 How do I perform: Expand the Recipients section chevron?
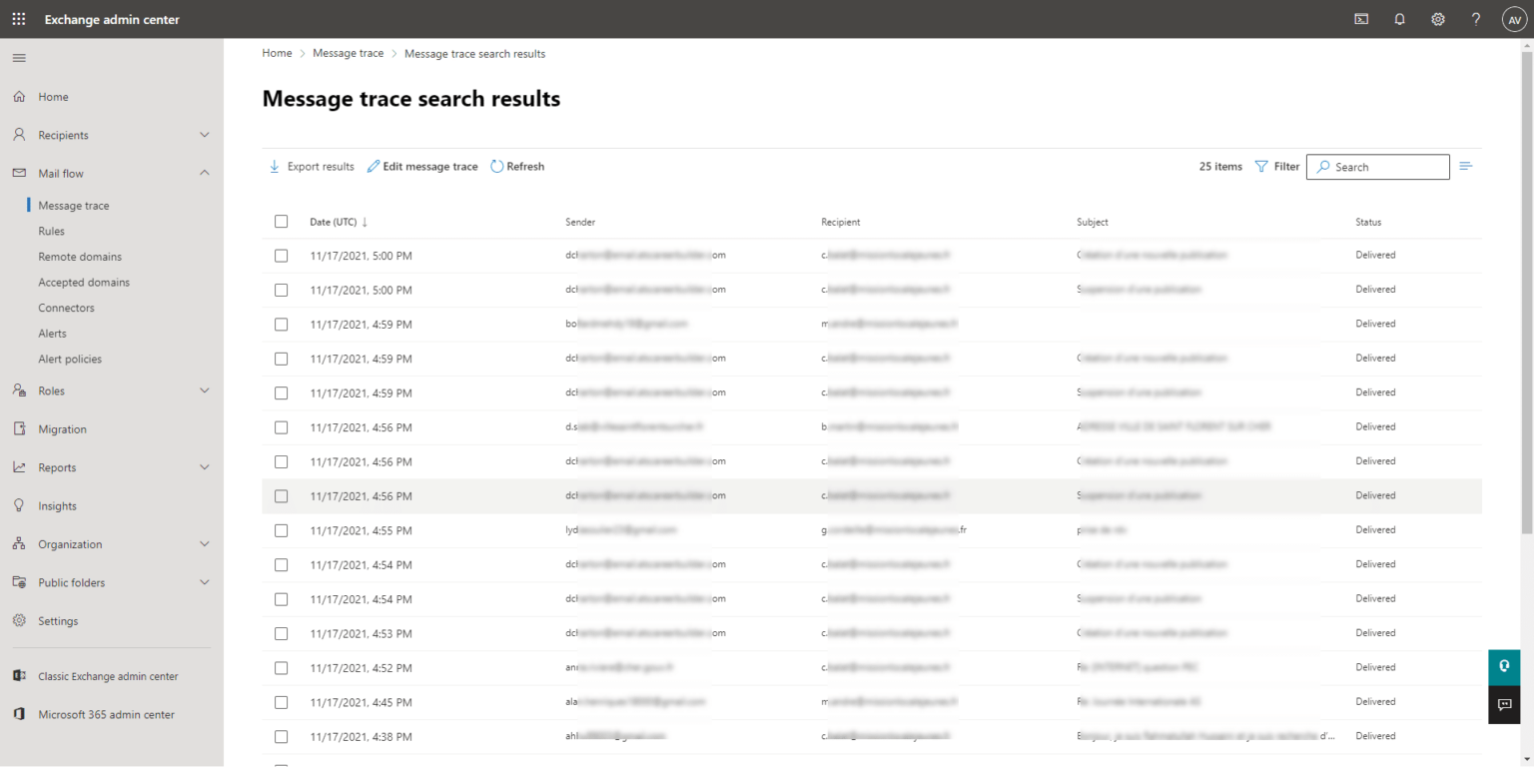(205, 135)
